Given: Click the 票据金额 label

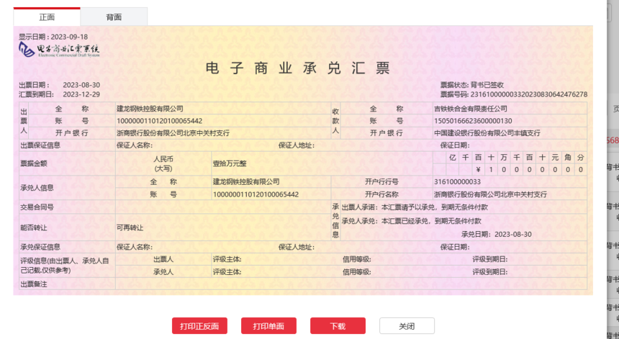Looking at the screenshot, I should 34,163.
